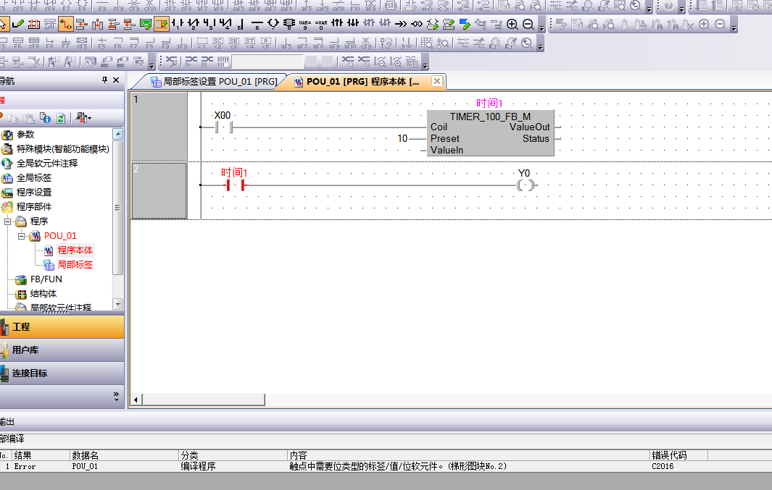Collapse the 程序 tree node
This screenshot has height=490, width=772.
click(x=8, y=221)
